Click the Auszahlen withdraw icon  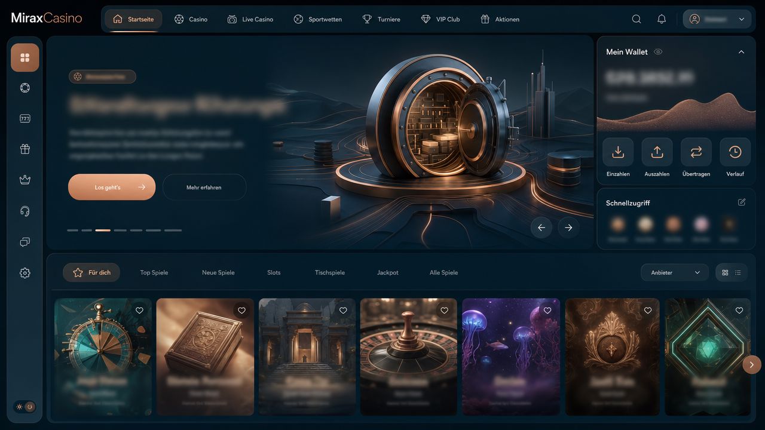[x=657, y=152]
